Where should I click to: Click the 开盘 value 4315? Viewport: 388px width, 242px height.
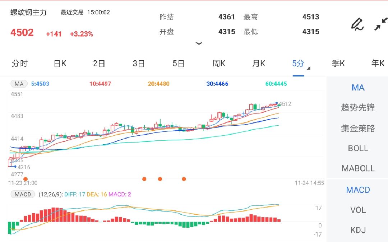pos(227,32)
